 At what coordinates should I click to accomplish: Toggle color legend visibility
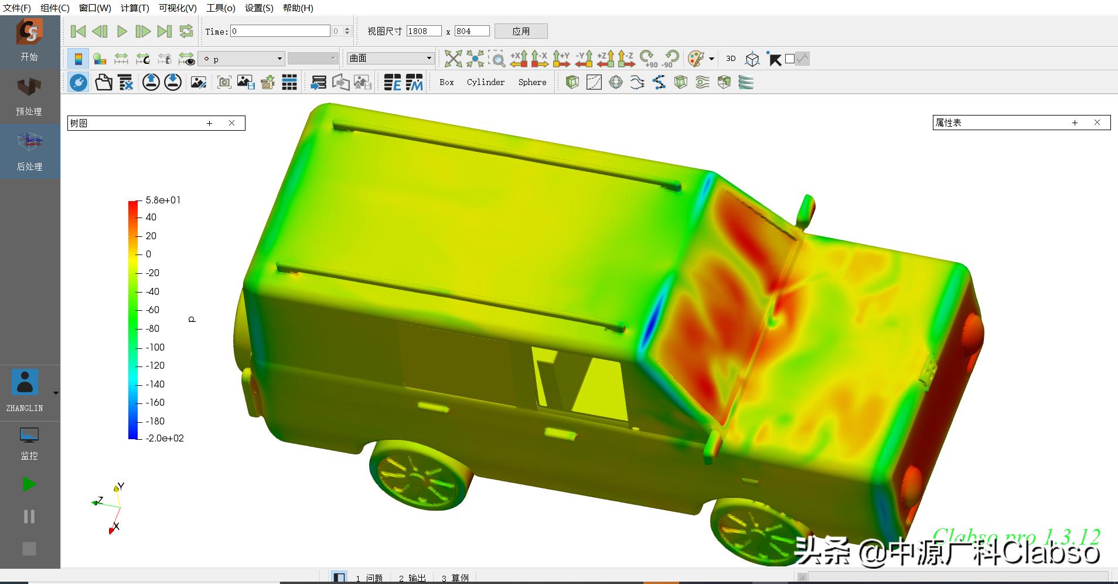(x=78, y=59)
